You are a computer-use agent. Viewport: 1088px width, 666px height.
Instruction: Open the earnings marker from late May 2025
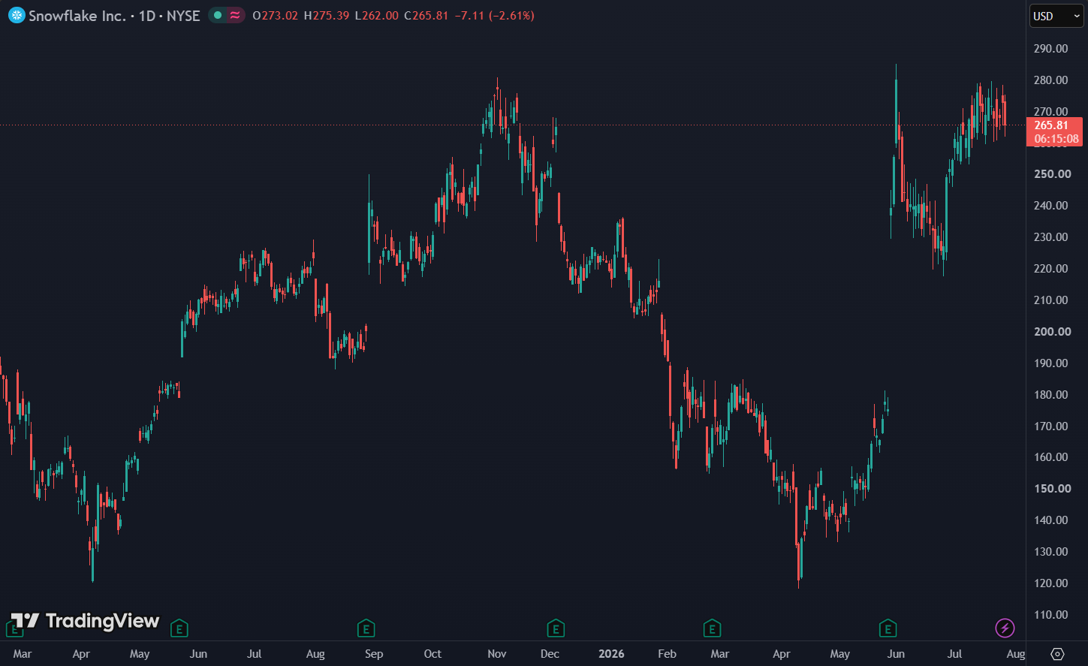pos(179,628)
